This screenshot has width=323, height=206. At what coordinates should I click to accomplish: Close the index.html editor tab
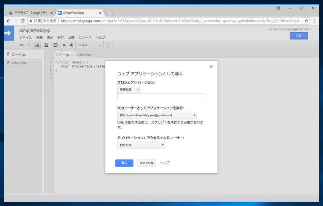coord(94,55)
